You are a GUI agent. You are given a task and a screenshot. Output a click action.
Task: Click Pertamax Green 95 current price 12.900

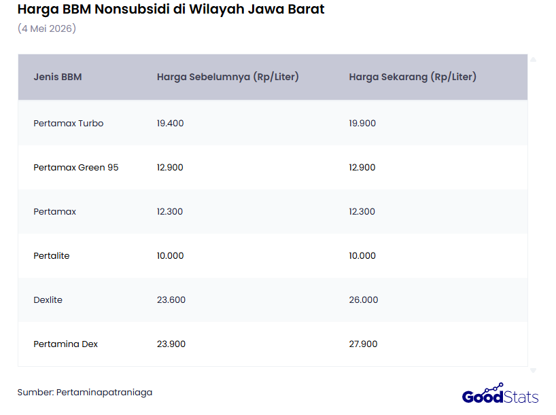pyautogui.click(x=362, y=167)
